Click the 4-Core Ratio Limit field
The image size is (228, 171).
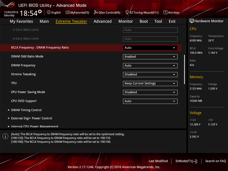pyautogui.click(x=150, y=39)
